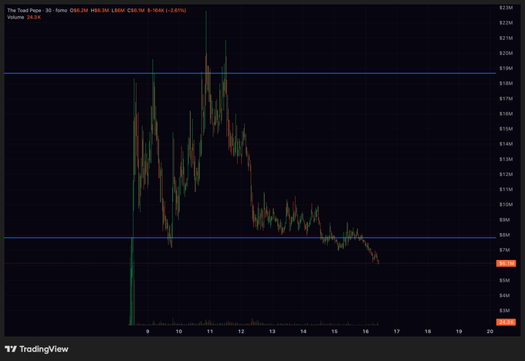
Task: Click the "$13M" price axis label
Action: pyautogui.click(x=506, y=159)
